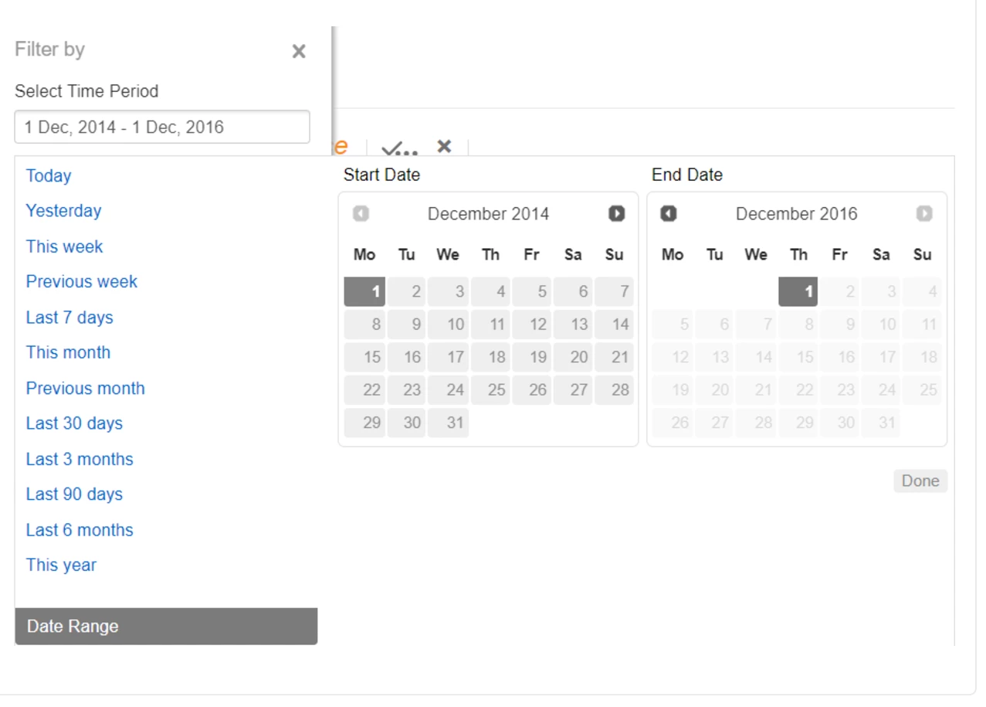986x707 pixels.
Task: Click the disabled next arrow in End Date calendar
Action: point(924,214)
